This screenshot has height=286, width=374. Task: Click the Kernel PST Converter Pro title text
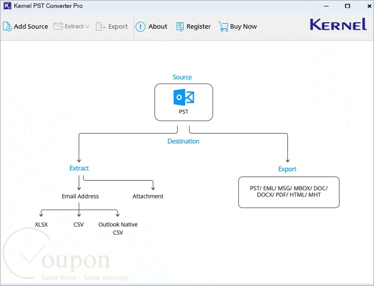click(48, 6)
